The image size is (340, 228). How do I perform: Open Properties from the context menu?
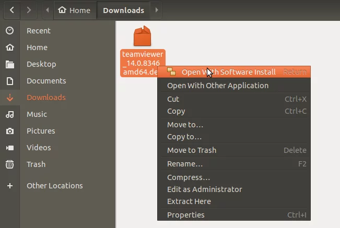coord(234,215)
